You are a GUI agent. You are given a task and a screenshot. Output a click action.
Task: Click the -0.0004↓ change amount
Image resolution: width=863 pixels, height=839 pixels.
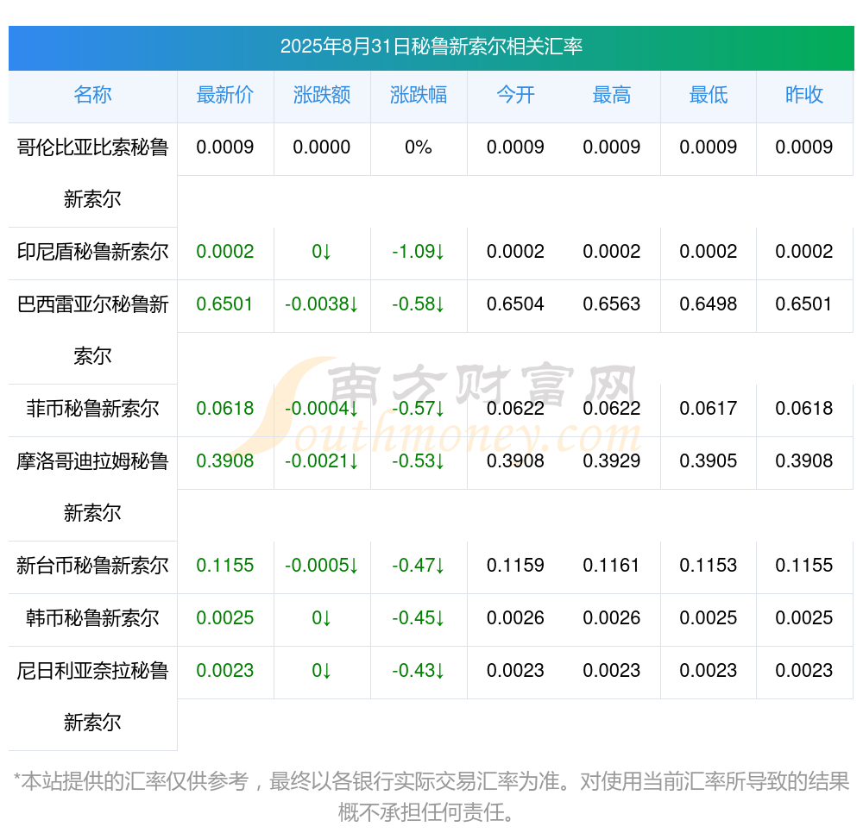pos(321,408)
